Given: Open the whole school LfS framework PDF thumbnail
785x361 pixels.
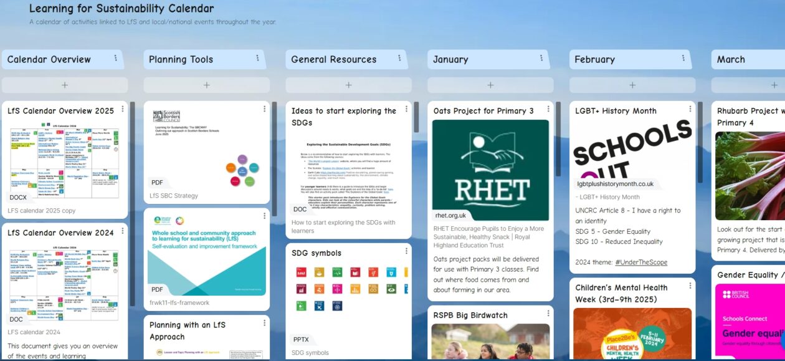Looking at the screenshot, I should pos(207,253).
